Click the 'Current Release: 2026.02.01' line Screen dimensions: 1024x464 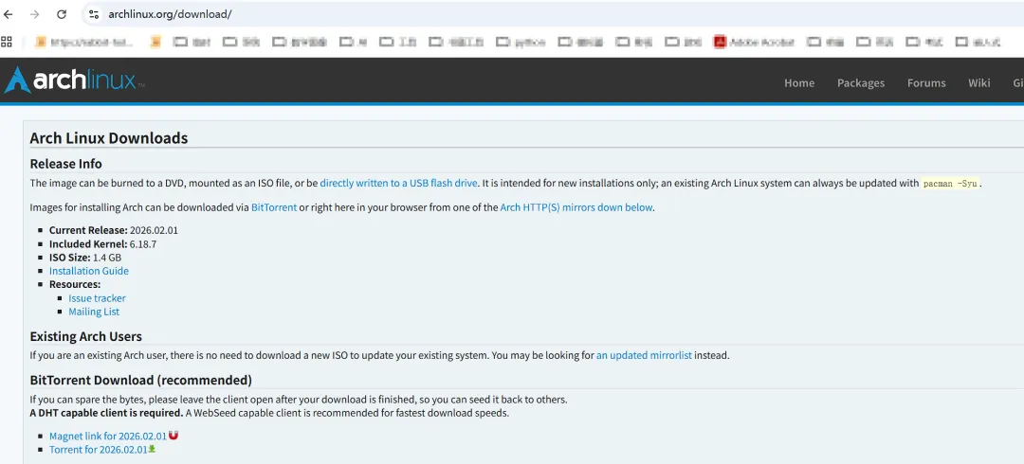point(114,230)
